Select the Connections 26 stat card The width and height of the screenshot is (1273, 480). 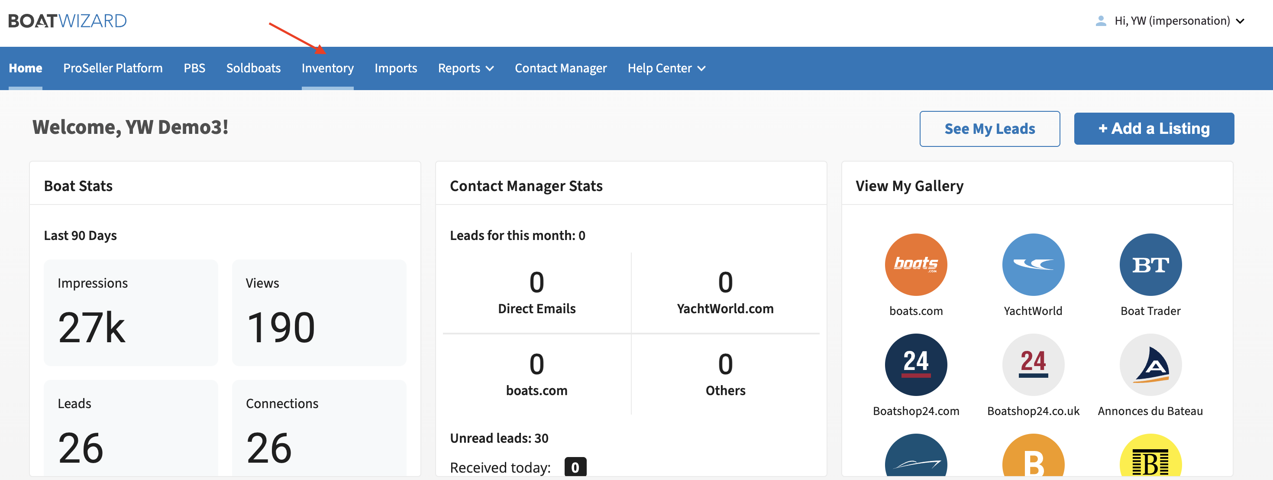pyautogui.click(x=319, y=428)
